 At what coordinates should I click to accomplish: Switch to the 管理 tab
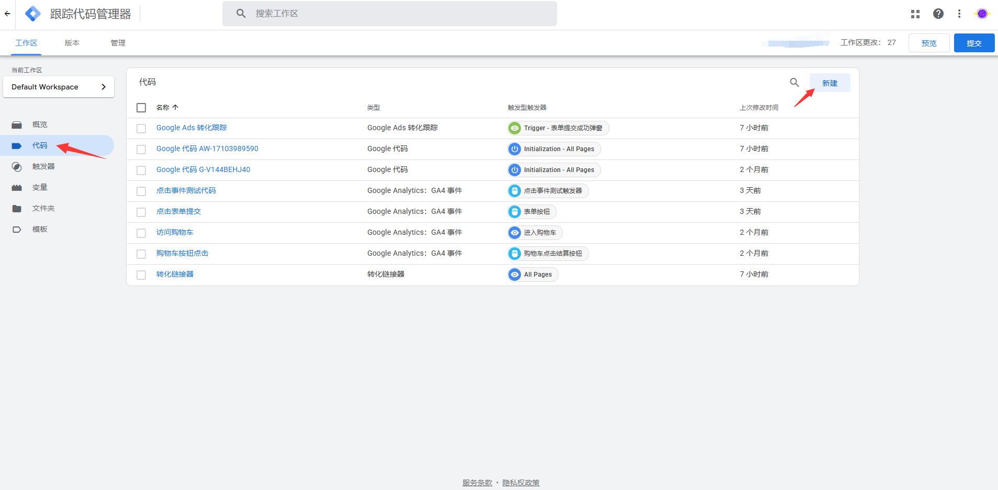click(118, 43)
